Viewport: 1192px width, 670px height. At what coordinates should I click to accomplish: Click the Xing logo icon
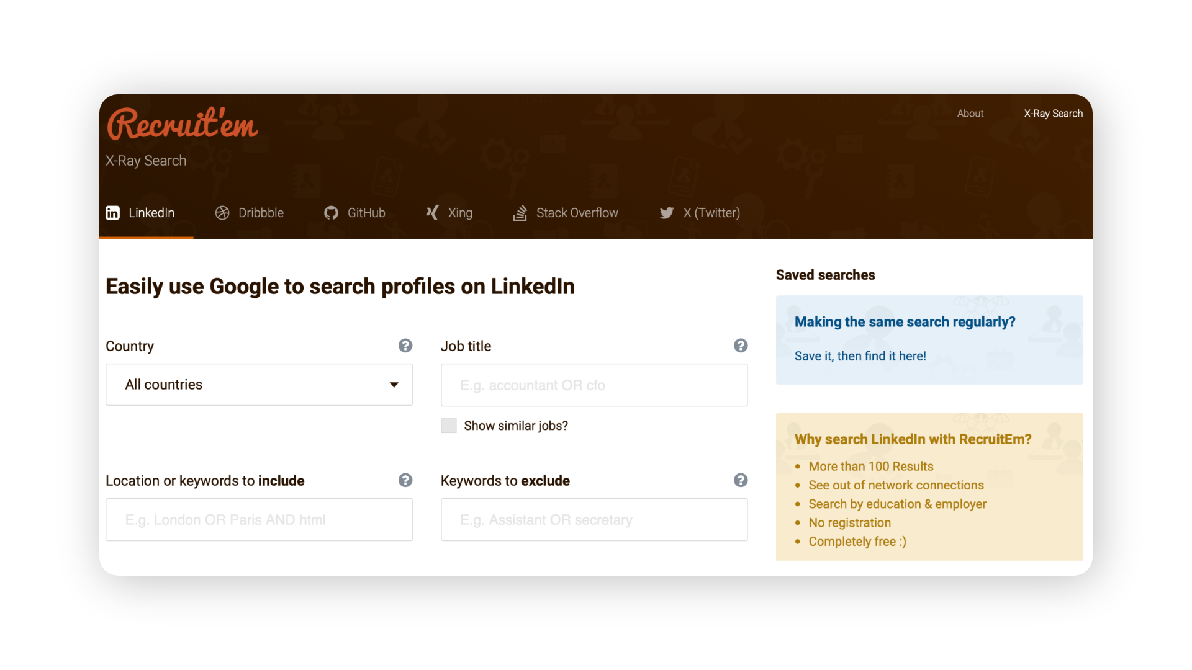pyautogui.click(x=432, y=213)
